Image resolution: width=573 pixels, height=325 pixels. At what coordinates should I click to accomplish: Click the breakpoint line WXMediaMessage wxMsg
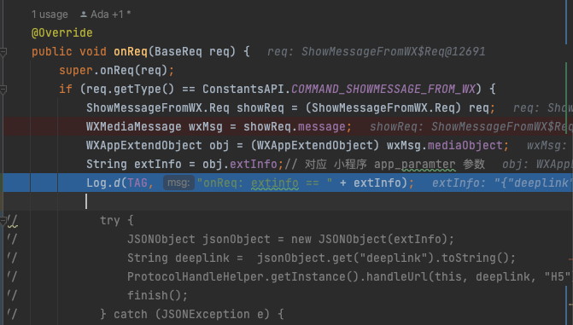point(287,126)
